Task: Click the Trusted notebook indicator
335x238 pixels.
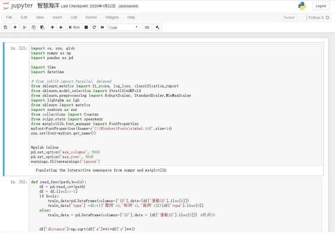Action: click(289, 18)
